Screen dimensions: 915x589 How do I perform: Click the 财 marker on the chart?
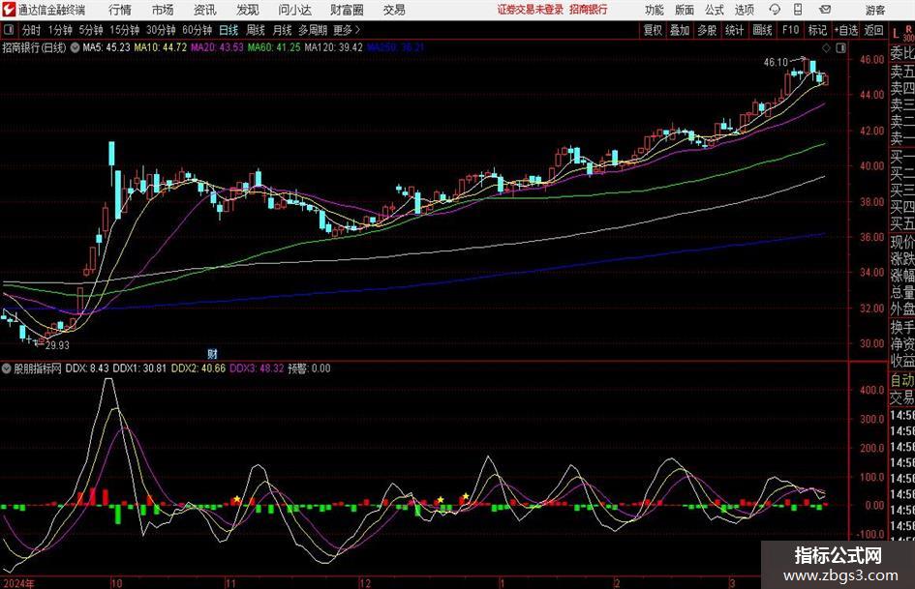pos(212,353)
